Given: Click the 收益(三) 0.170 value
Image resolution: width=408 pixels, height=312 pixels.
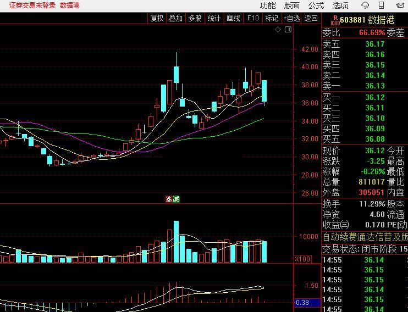Looking at the screenshot, I should click(x=374, y=225).
